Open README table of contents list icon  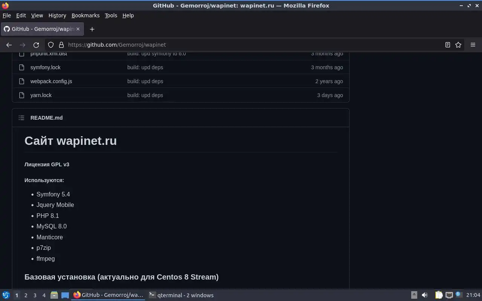click(21, 118)
